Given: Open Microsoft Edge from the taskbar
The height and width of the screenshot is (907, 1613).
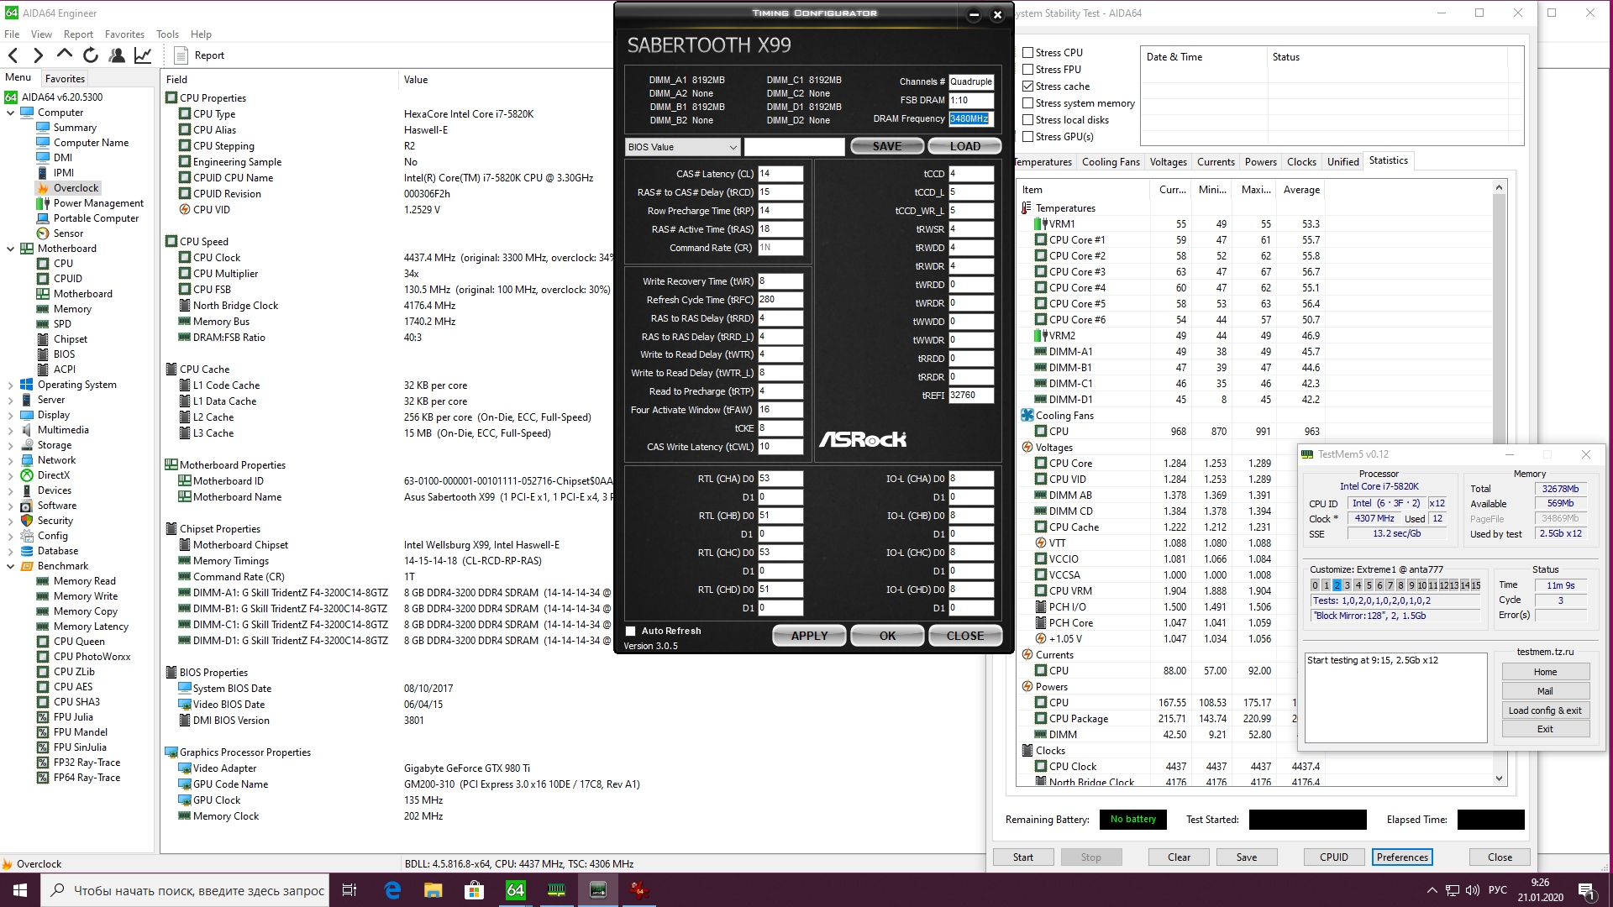Looking at the screenshot, I should coord(392,890).
